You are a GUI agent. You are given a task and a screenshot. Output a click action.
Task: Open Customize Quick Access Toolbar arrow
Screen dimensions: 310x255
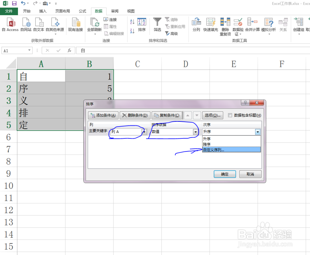point(56,3)
